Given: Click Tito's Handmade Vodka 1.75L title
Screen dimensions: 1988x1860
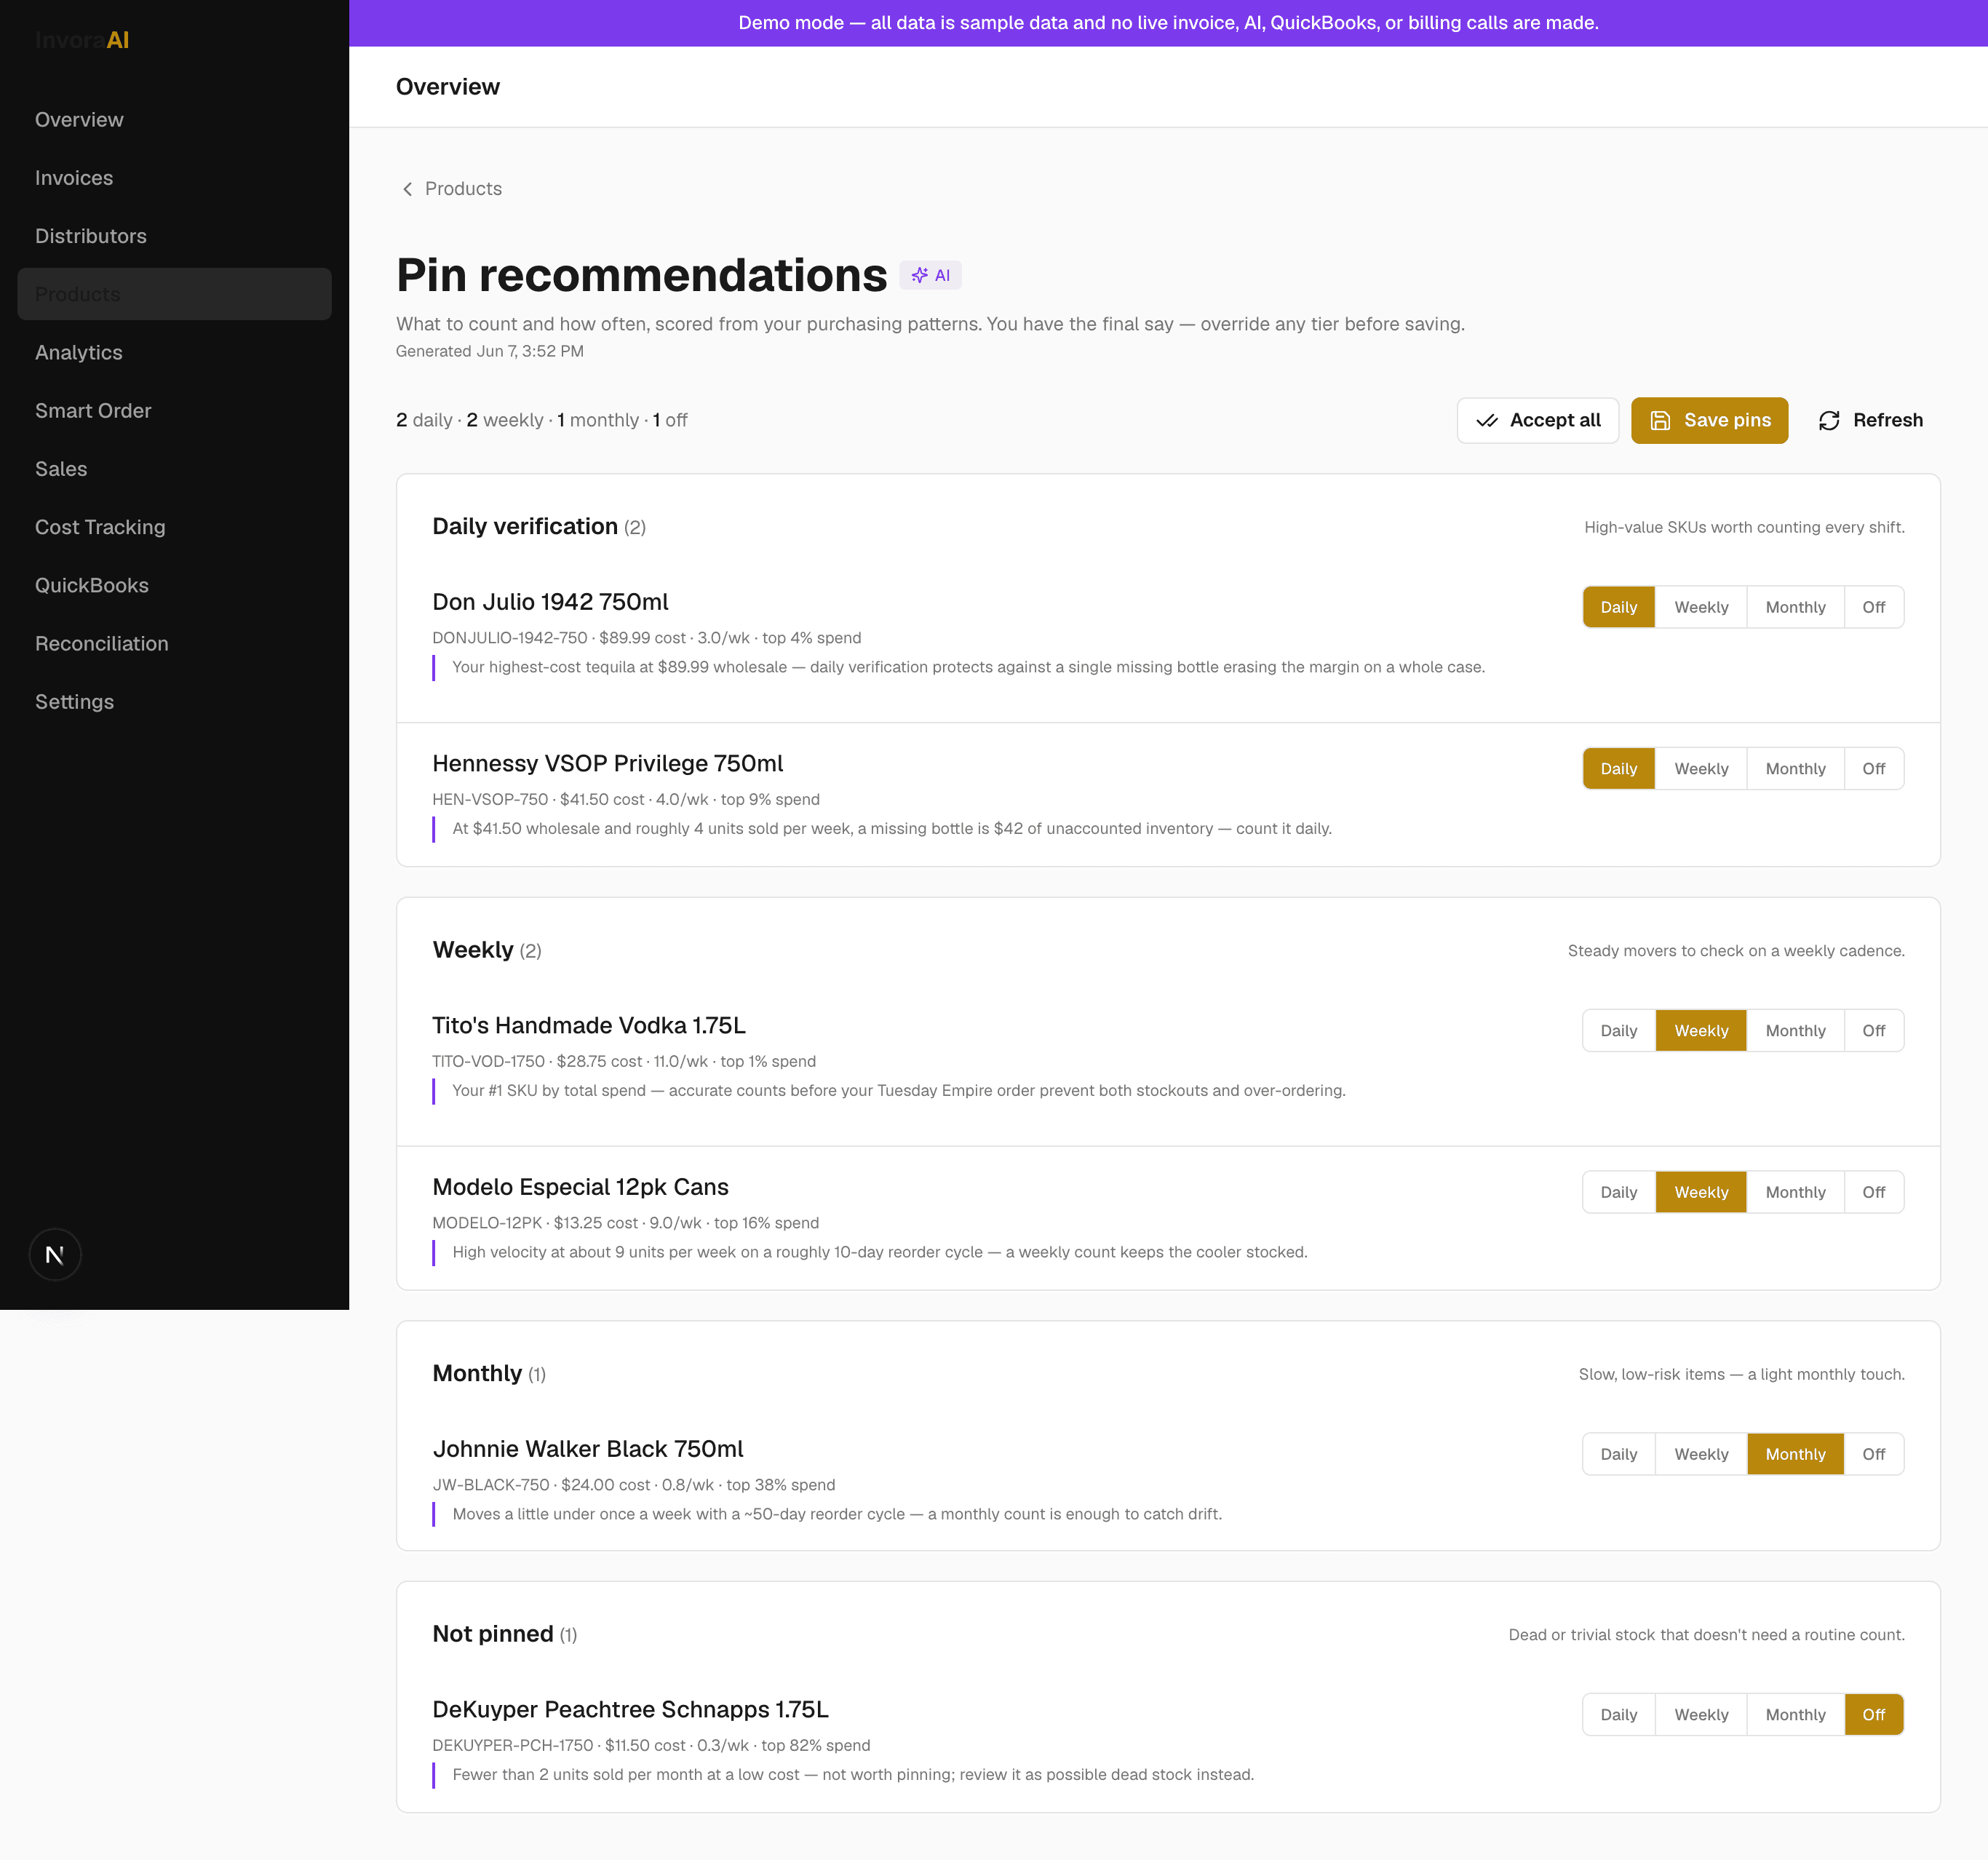Looking at the screenshot, I should coord(589,1025).
